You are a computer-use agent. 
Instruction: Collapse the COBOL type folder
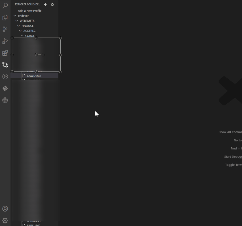point(22,36)
